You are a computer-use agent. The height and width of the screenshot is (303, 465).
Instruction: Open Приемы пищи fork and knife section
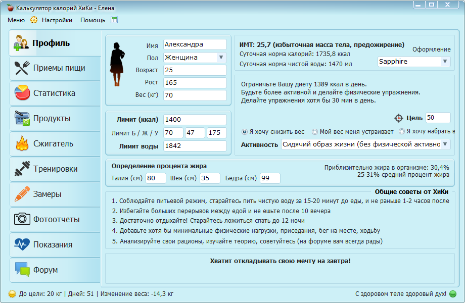pos(55,68)
